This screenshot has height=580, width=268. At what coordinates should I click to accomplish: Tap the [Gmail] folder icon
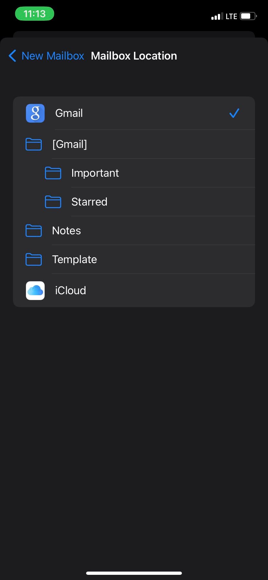click(x=34, y=144)
